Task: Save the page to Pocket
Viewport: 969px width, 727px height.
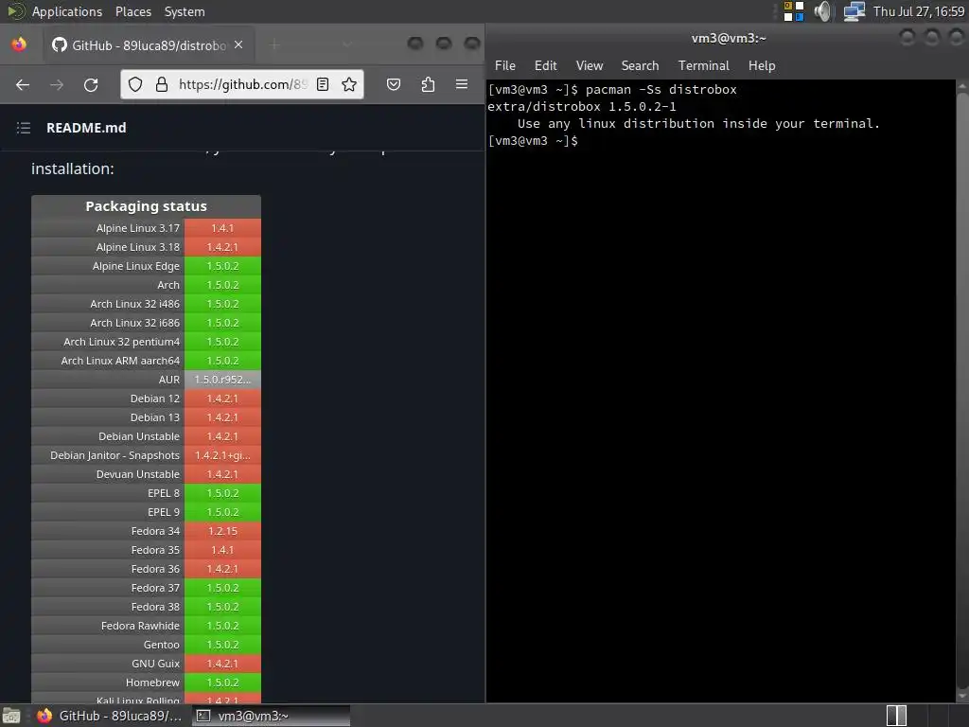Action: tap(394, 84)
